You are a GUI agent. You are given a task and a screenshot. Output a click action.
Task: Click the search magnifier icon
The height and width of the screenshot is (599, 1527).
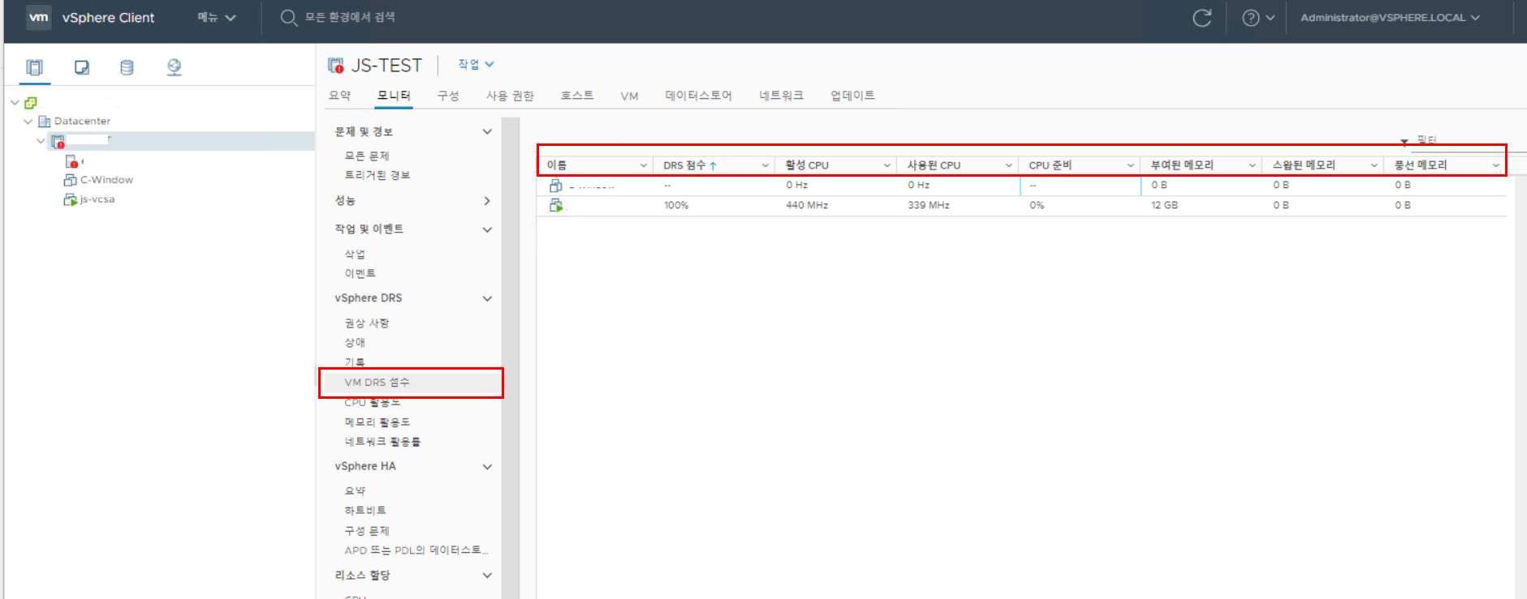(288, 17)
